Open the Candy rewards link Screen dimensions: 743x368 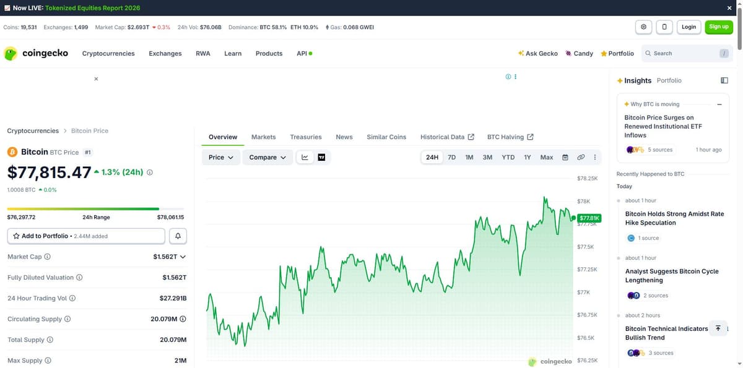point(580,53)
